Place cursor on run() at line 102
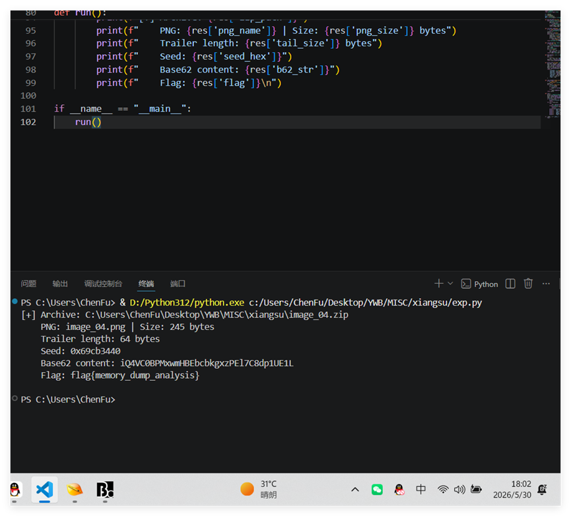 click(88, 122)
